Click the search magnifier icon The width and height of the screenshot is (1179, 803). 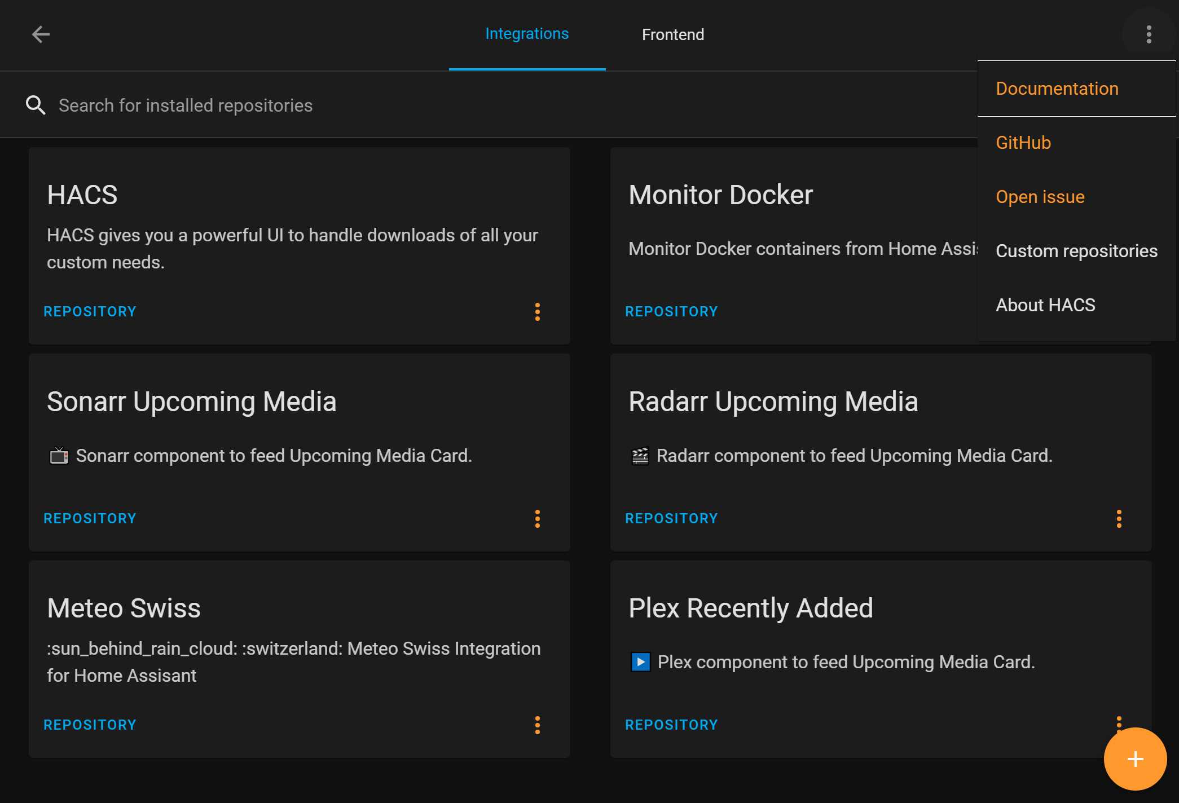(36, 105)
